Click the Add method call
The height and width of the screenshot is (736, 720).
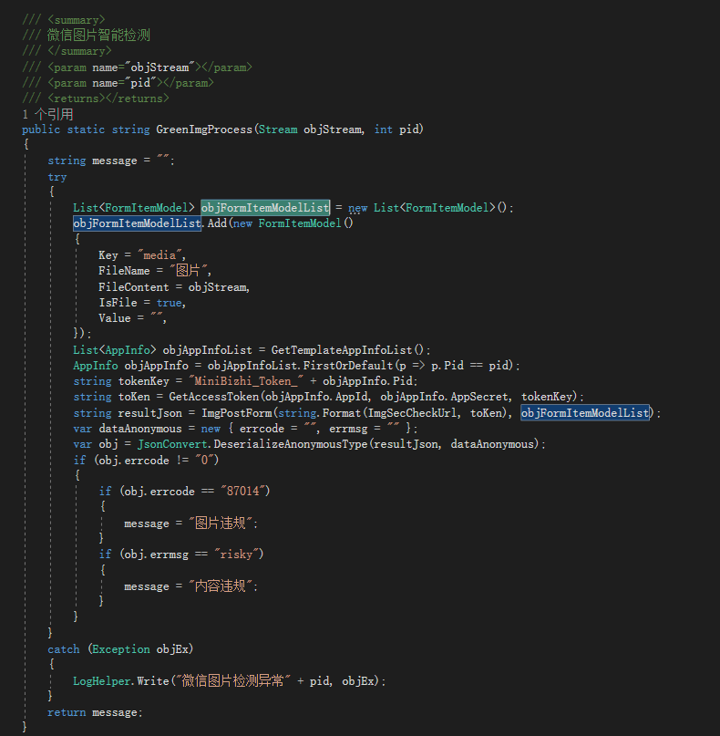(217, 223)
